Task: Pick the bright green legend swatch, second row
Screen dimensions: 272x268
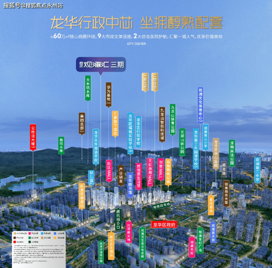Action: [x=30, y=237]
